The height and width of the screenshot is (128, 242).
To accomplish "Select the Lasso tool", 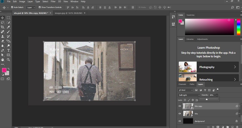I will tap(3, 22).
